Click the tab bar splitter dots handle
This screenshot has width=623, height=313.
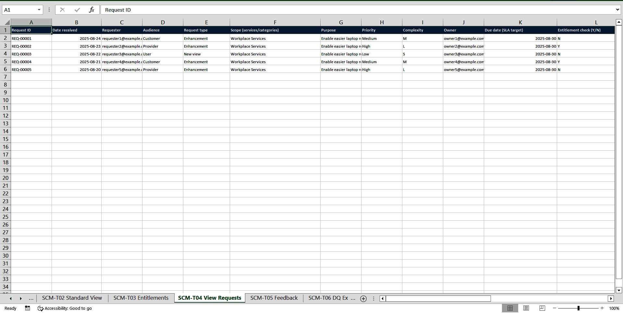point(373,298)
